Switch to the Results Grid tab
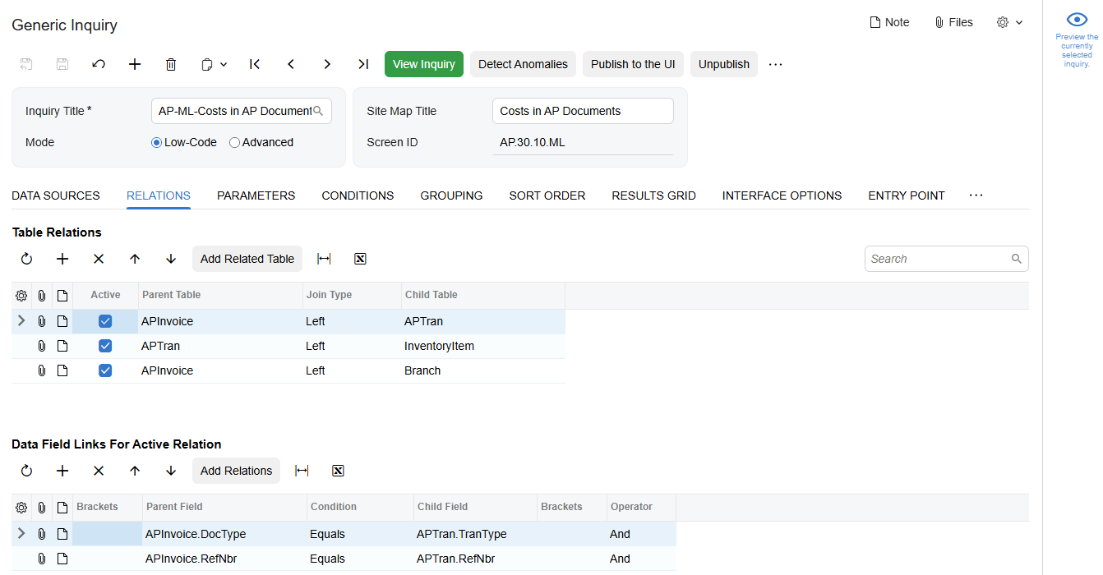Viewport: 1103px width, 575px height. 653,195
